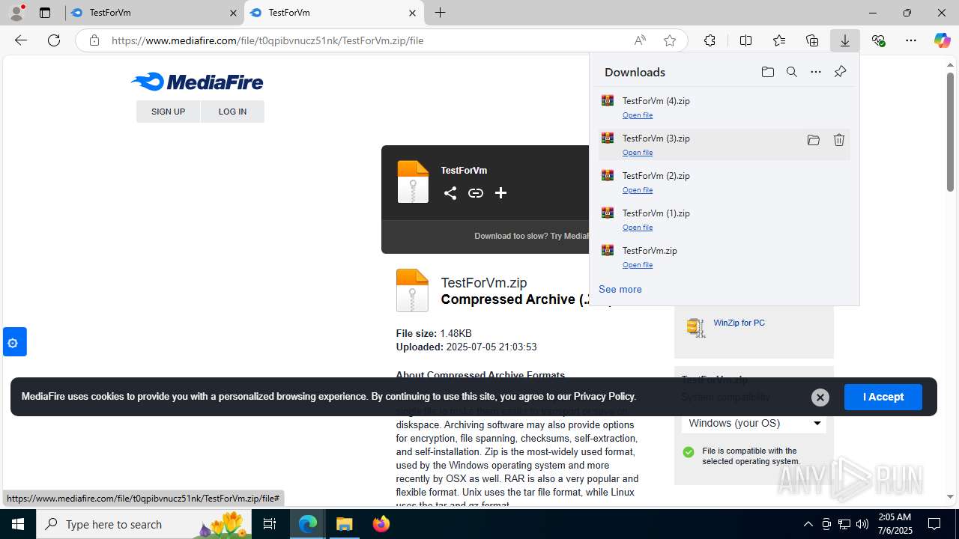Copy link to TestForVm file
Screen dimensions: 959x539
476,193
